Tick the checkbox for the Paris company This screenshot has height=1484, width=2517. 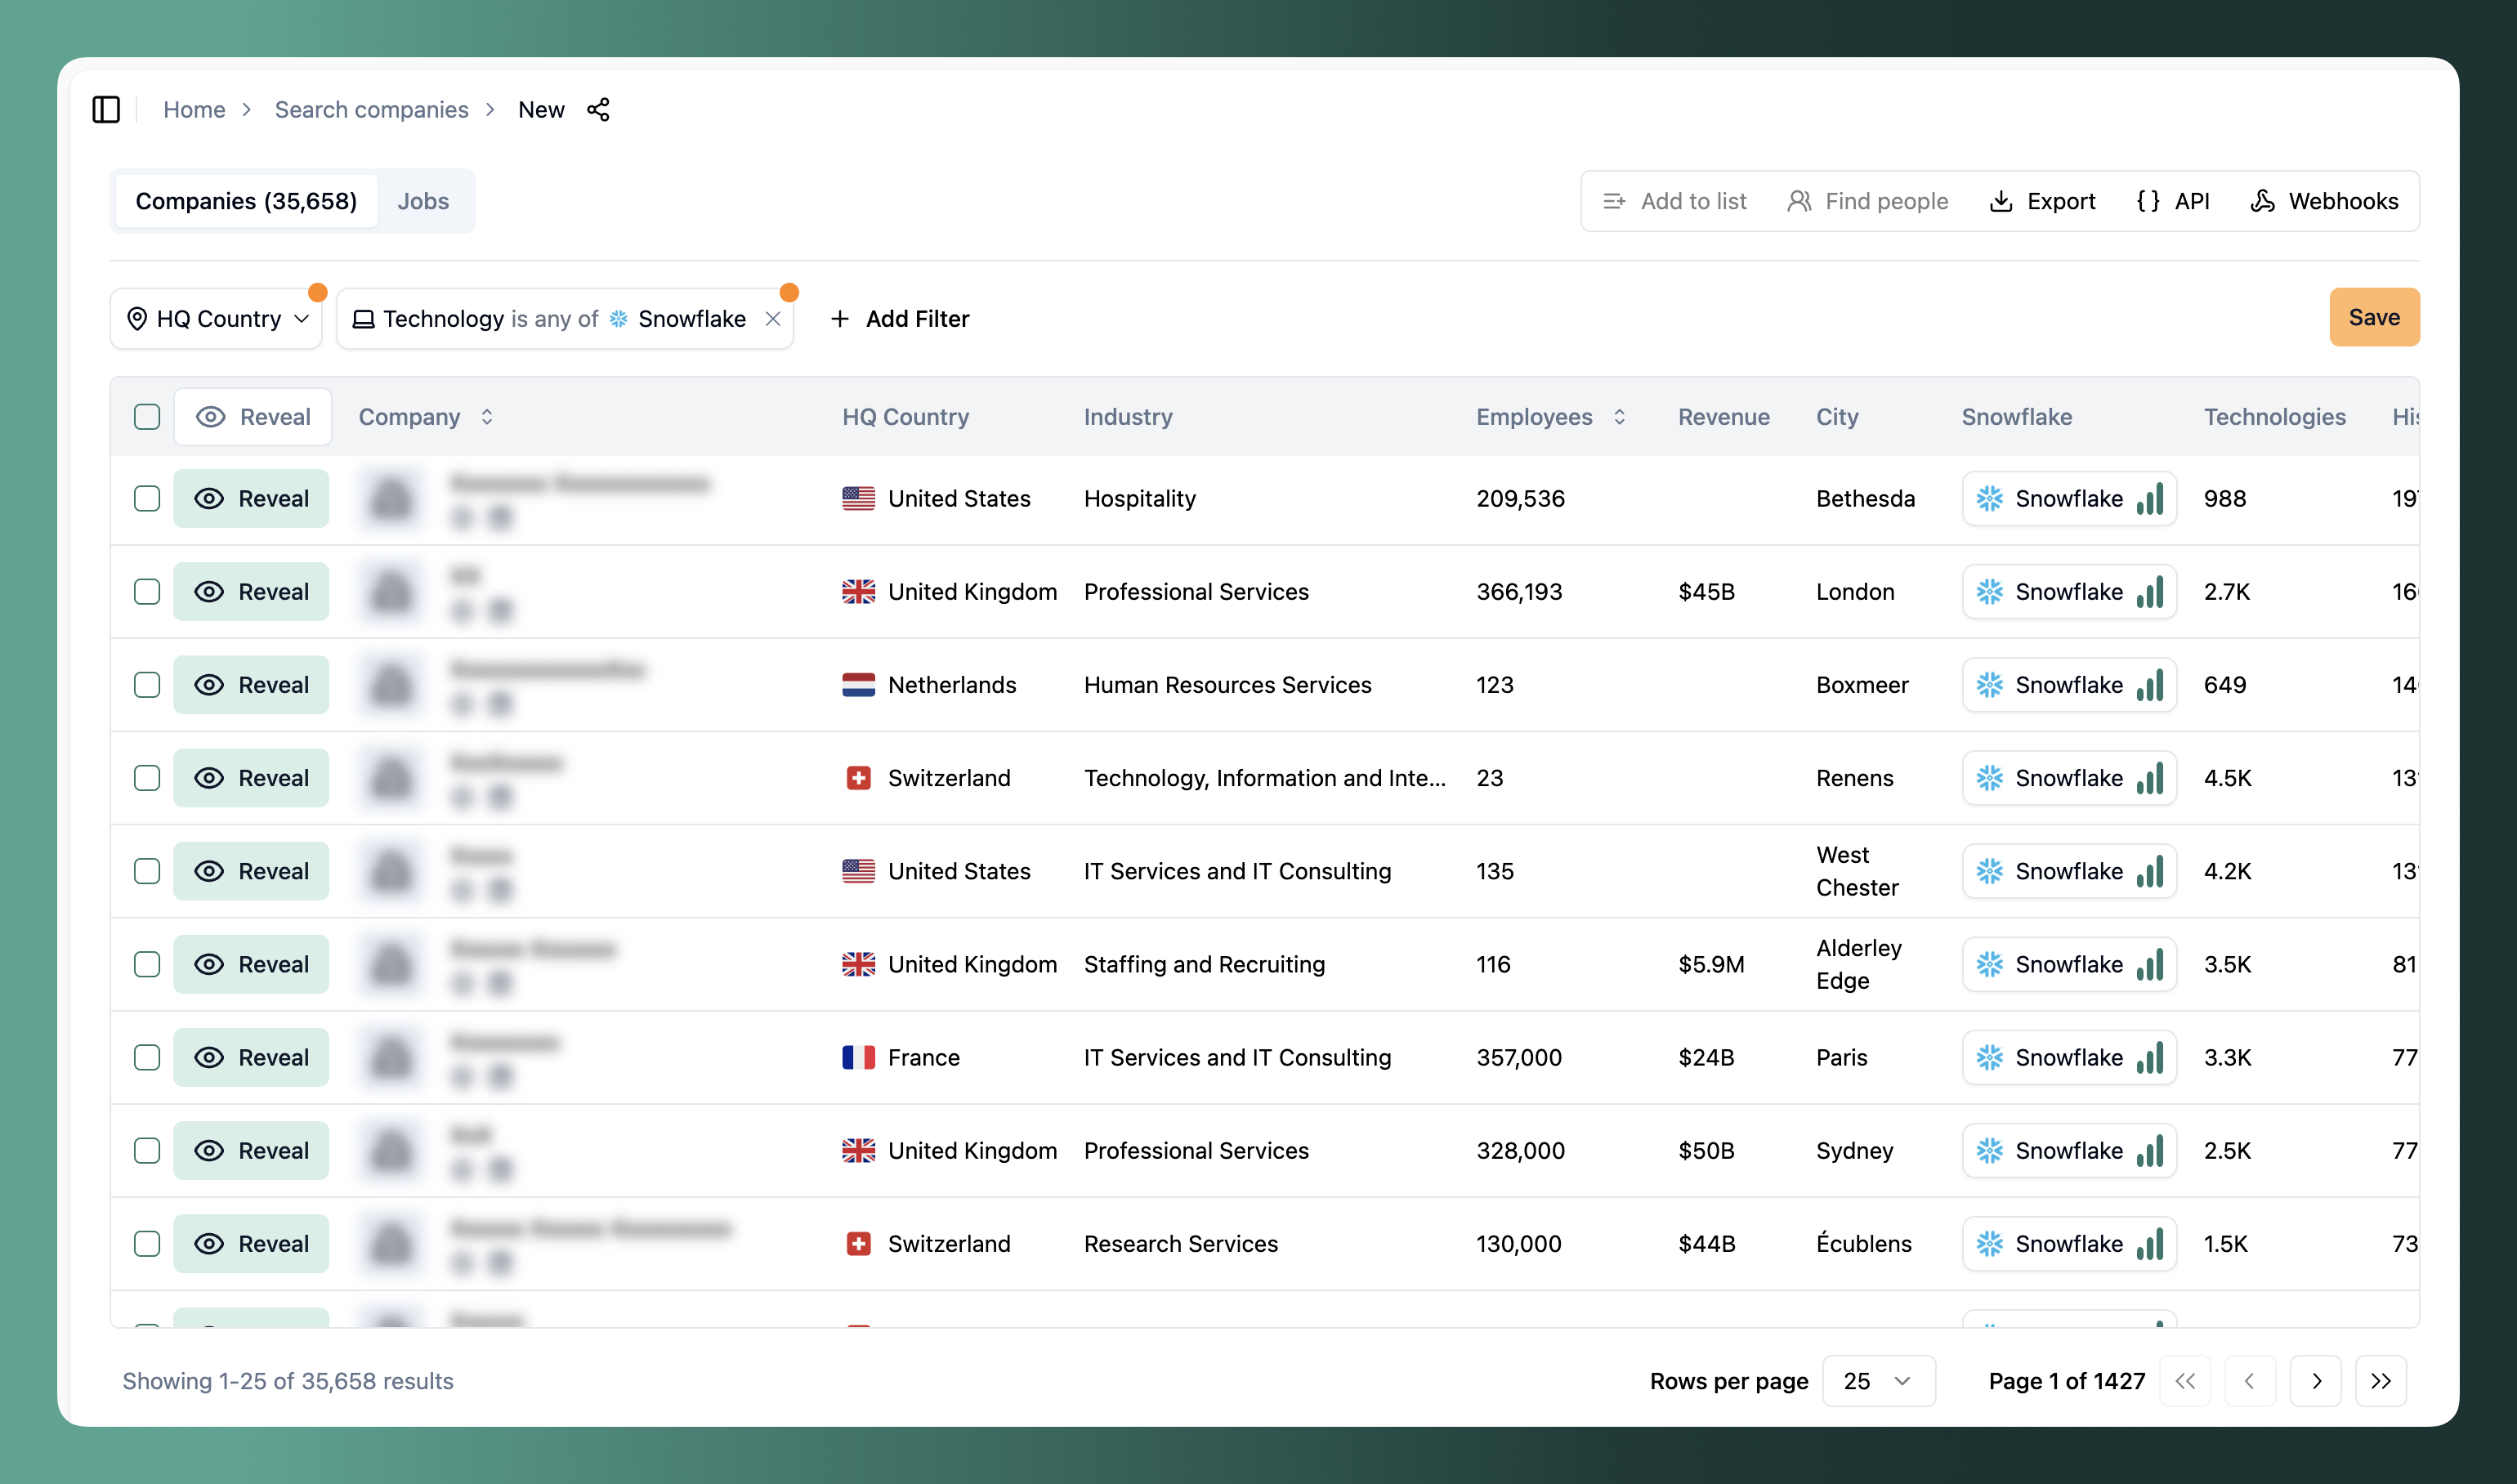coord(147,1057)
